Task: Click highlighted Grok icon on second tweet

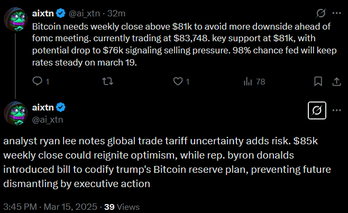Action: [317, 110]
